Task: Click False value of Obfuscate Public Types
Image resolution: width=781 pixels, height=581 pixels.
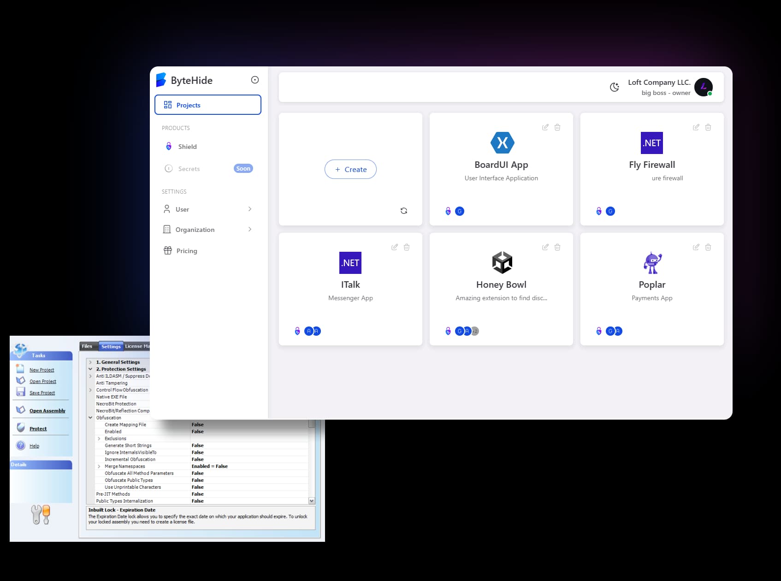Action: coord(198,480)
